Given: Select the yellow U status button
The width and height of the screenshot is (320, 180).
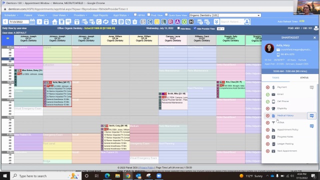Looking at the screenshot, I should pos(156,21).
